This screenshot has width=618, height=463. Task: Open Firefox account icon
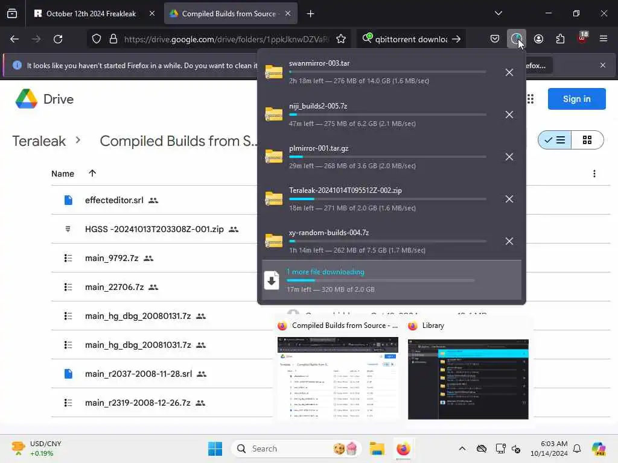point(538,39)
